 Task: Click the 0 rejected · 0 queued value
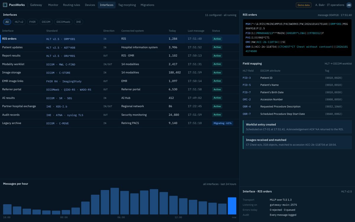click(283, 210)
